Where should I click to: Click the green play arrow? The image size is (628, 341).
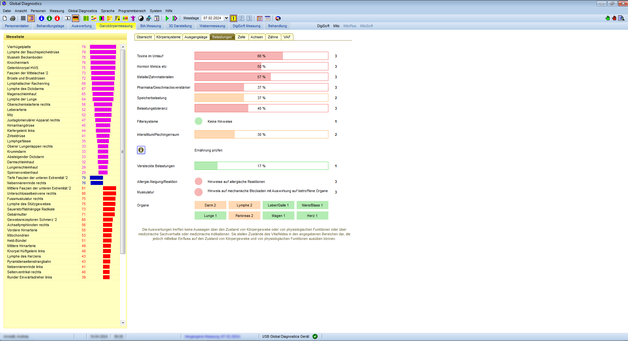pyautogui.click(x=167, y=18)
